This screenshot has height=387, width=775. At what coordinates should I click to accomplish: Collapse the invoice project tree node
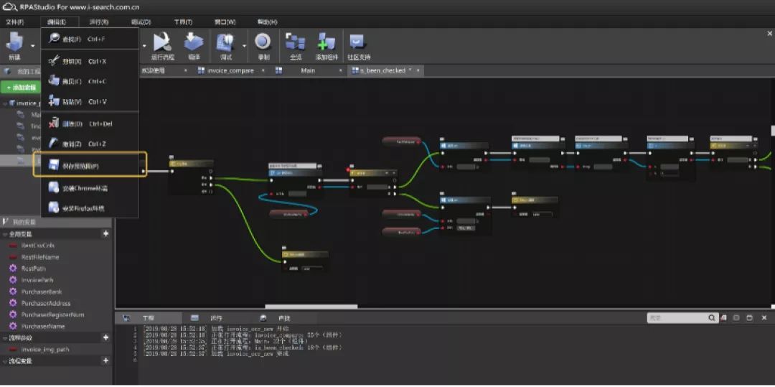(5, 103)
